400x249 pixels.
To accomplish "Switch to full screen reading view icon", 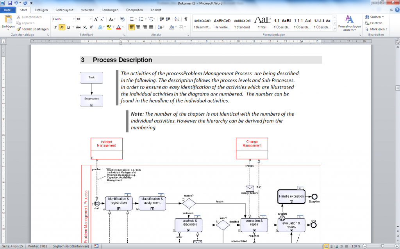I will (331, 246).
